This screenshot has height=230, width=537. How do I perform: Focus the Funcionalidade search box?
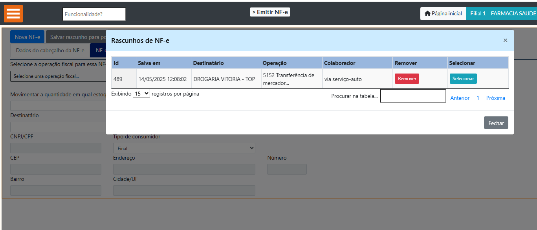pos(94,14)
